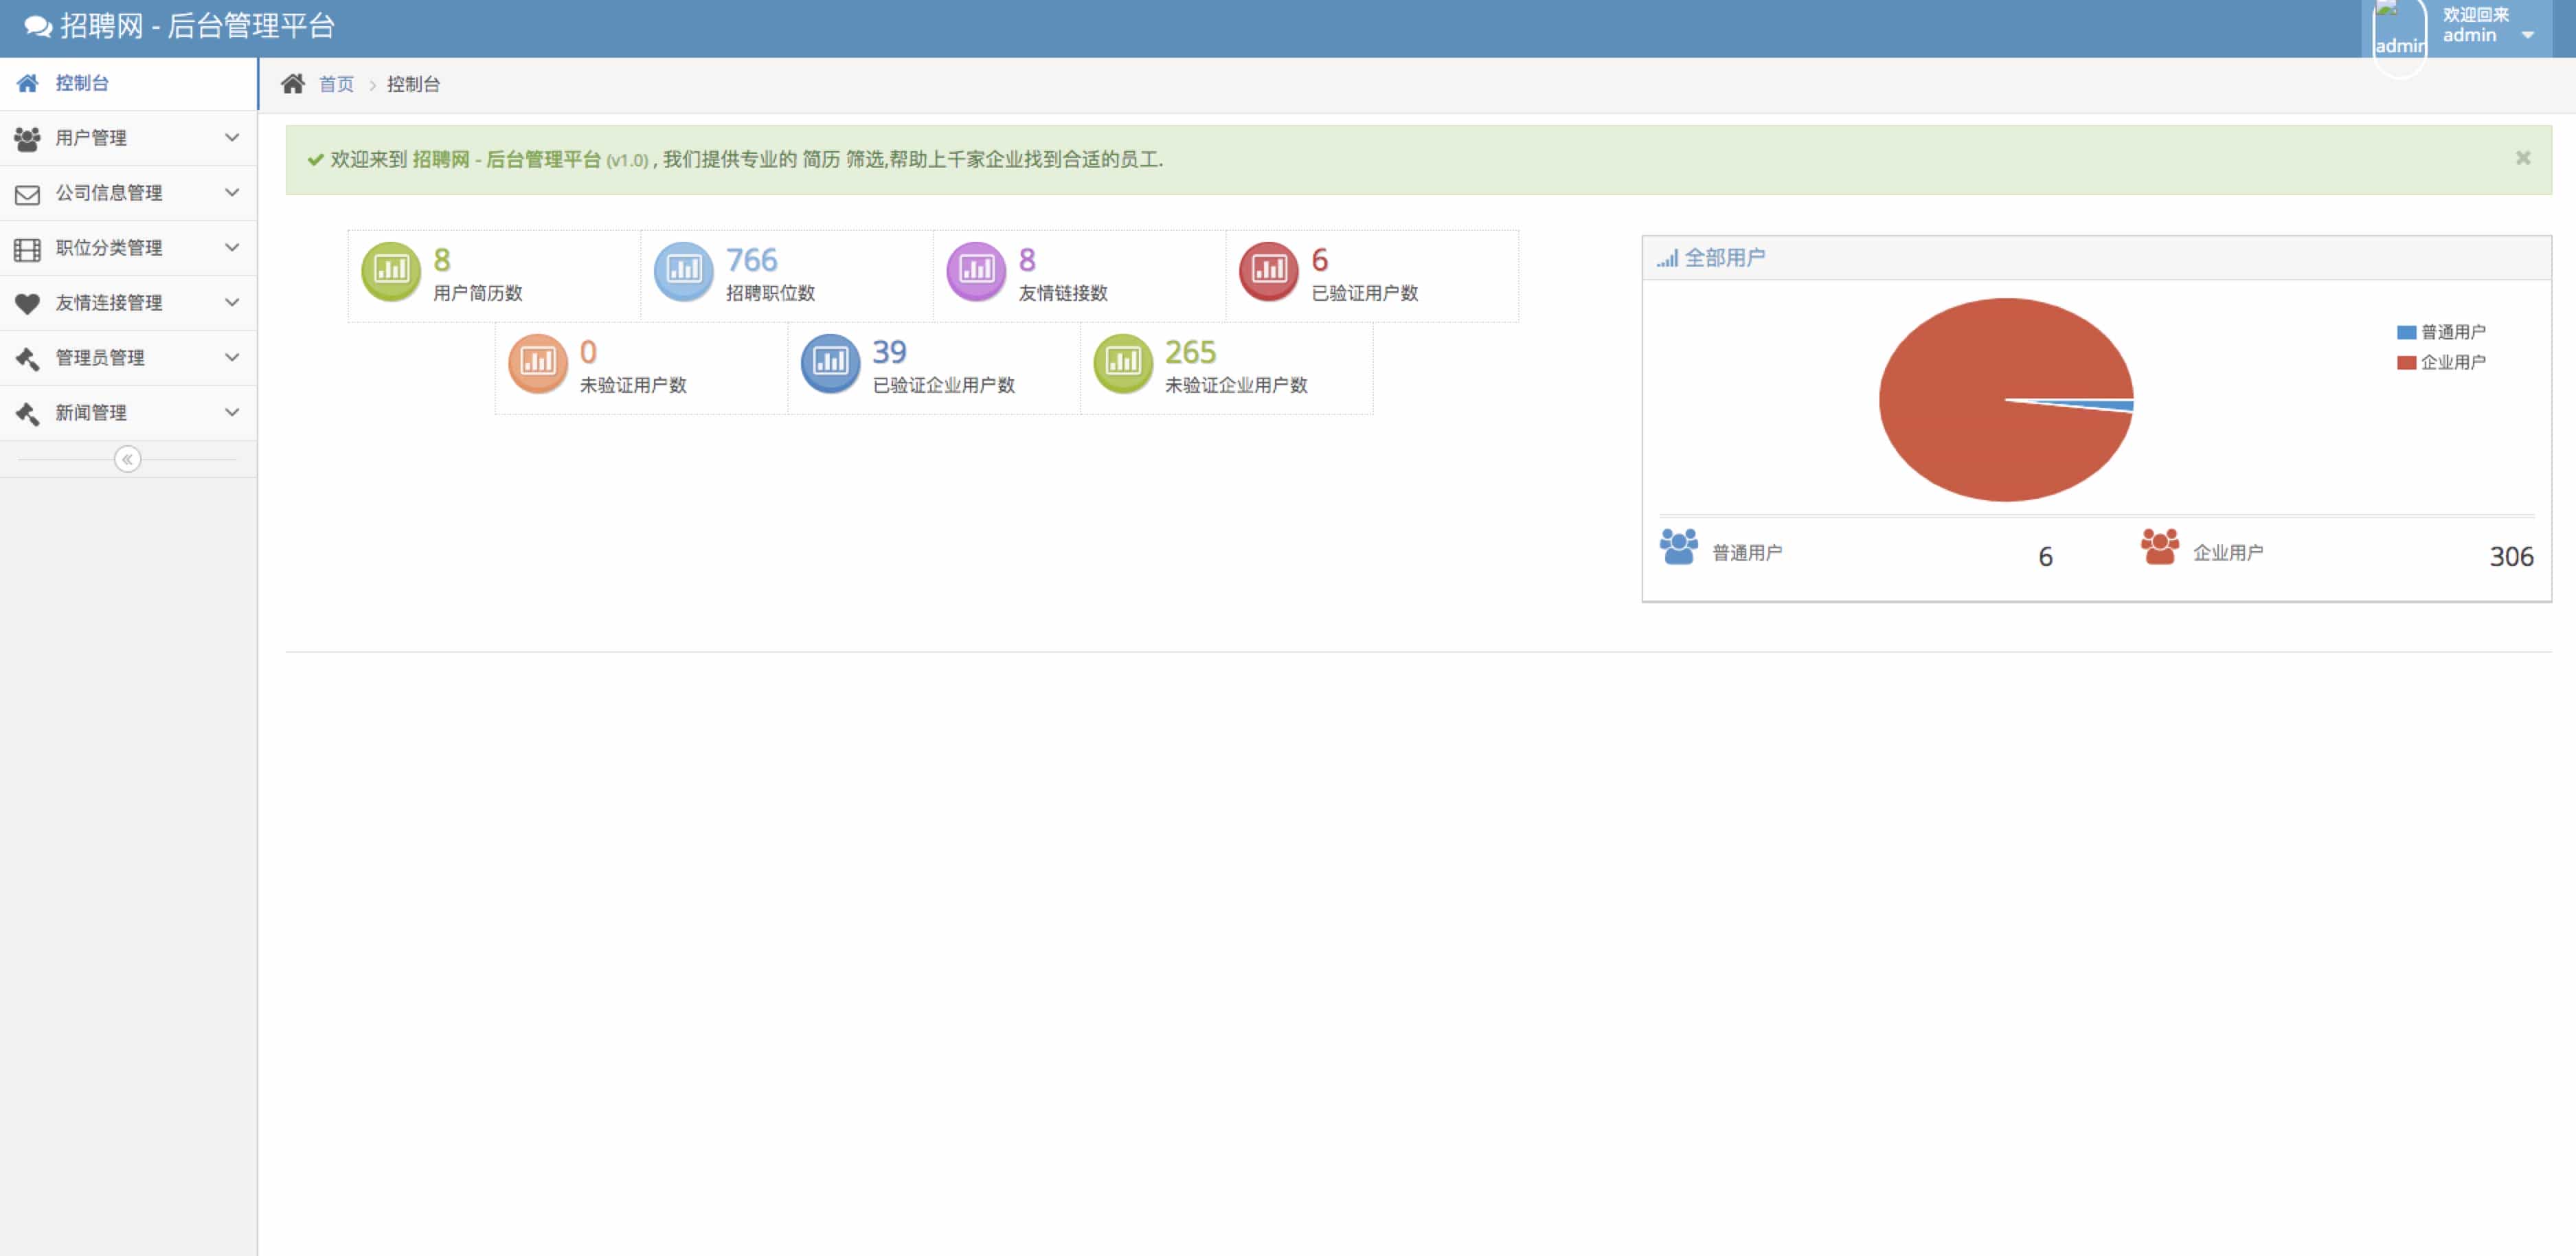
Task: Click the purple 友情链接数 chart icon
Action: coord(976,271)
